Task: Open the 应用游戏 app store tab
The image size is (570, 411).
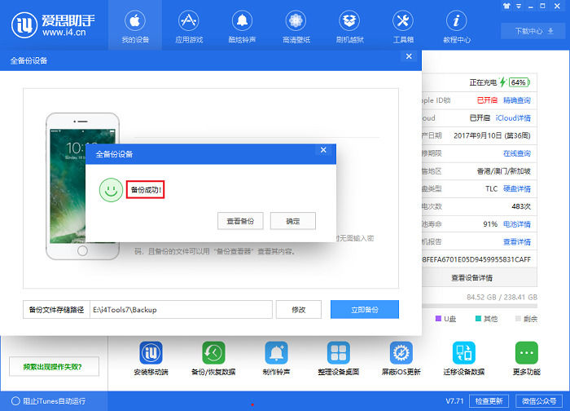Action: click(189, 26)
